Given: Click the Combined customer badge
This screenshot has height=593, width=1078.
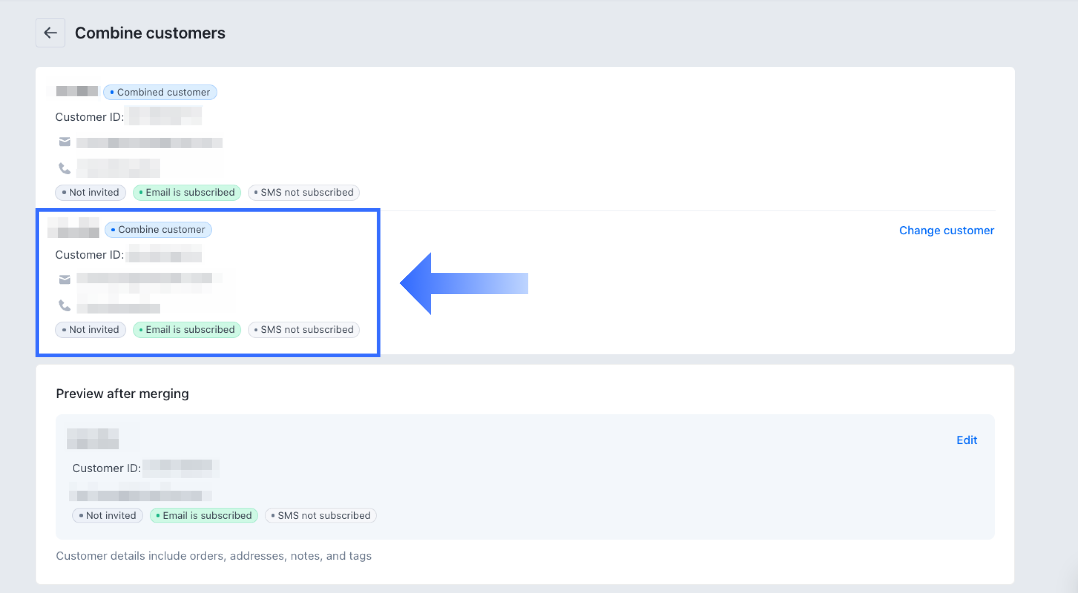Looking at the screenshot, I should pos(160,92).
